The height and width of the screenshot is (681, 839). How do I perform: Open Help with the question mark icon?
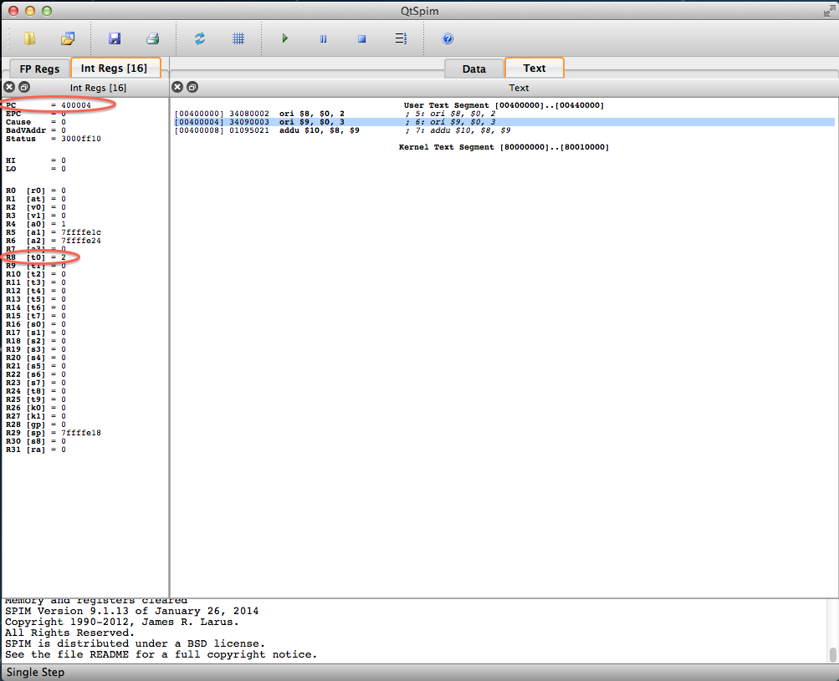click(448, 38)
